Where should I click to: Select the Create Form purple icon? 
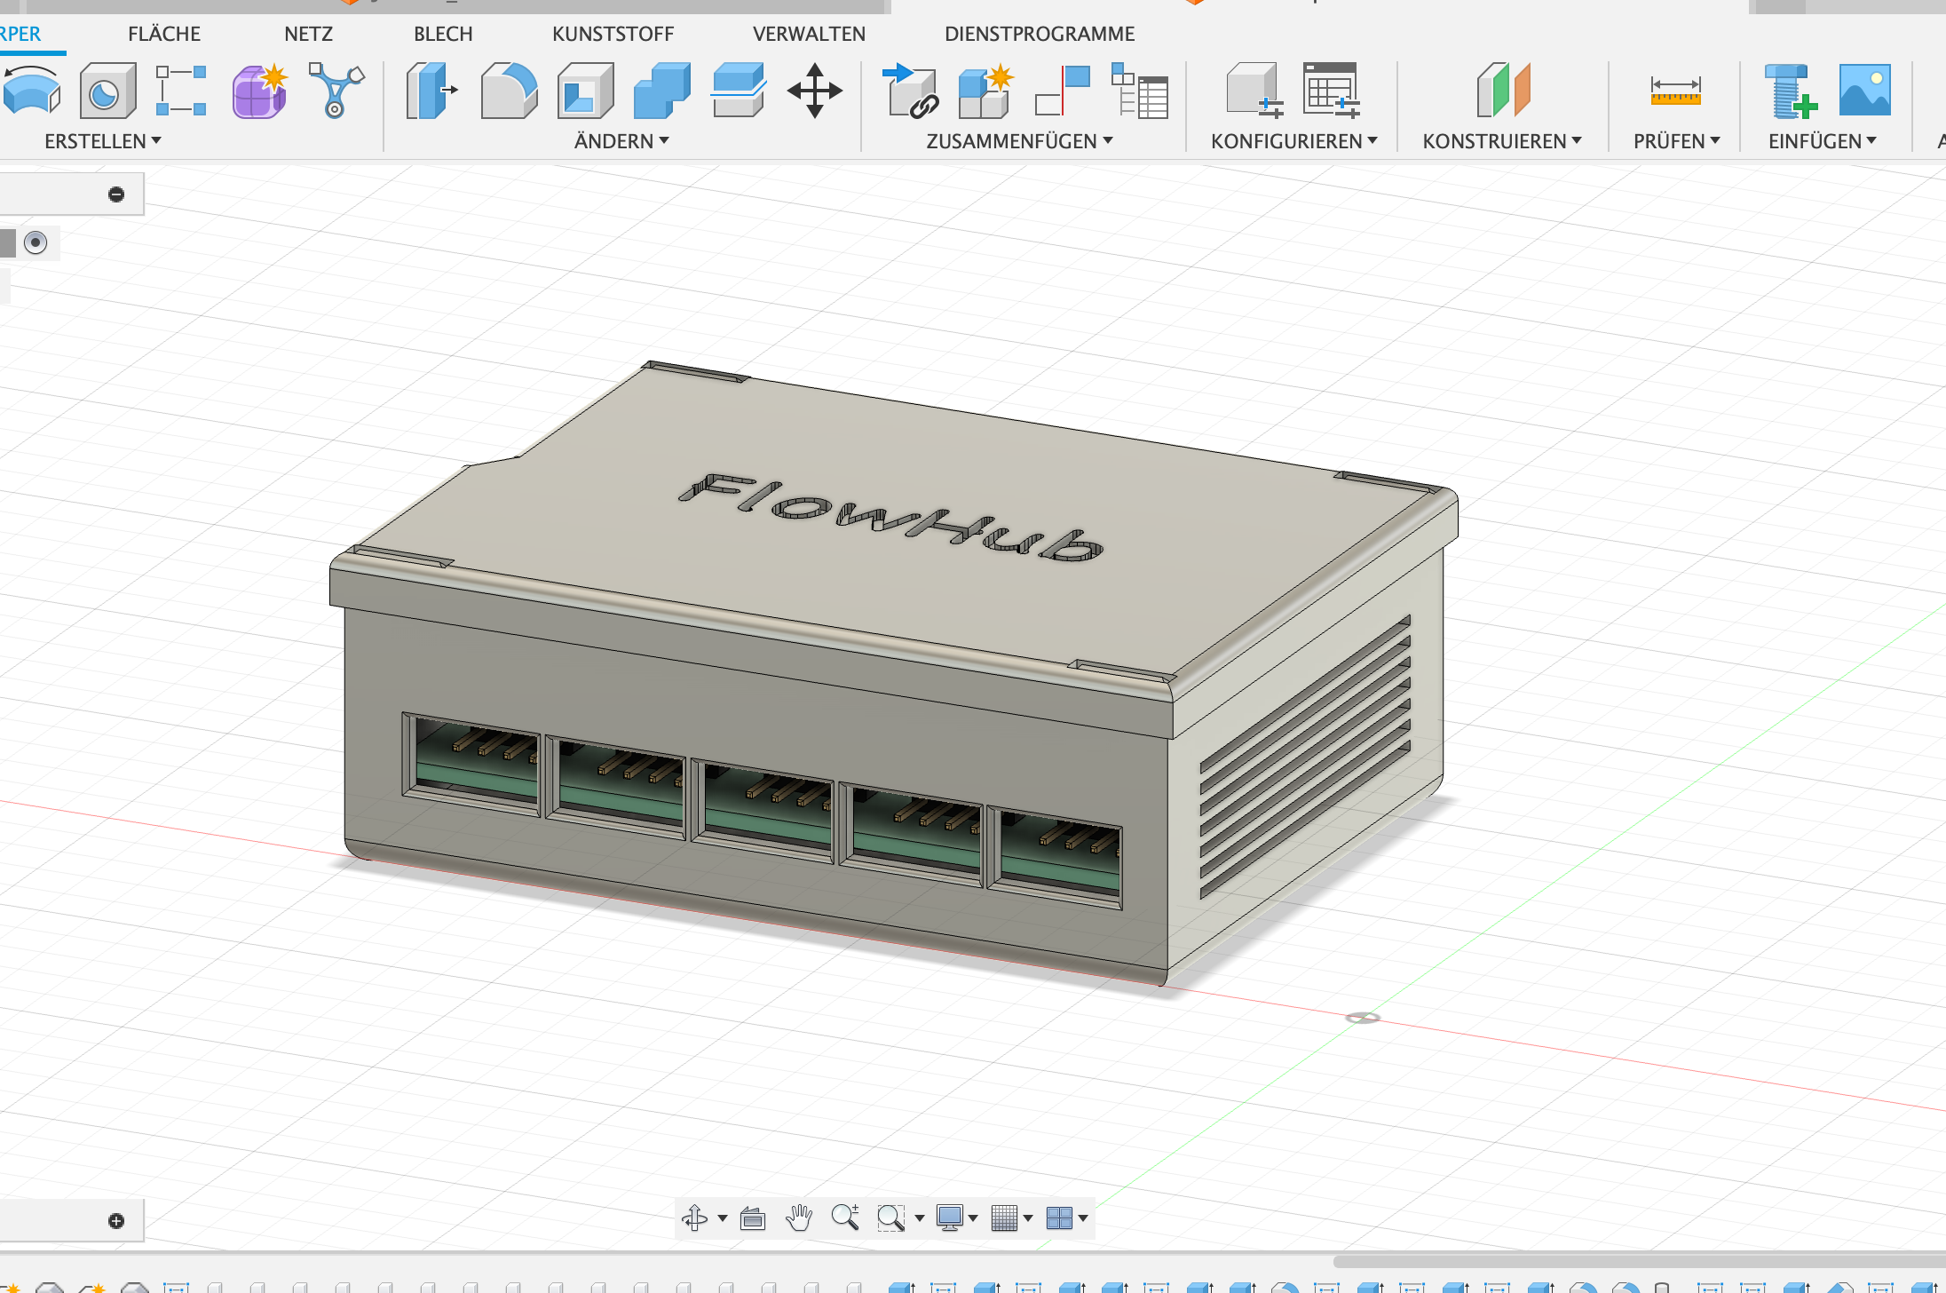[259, 91]
